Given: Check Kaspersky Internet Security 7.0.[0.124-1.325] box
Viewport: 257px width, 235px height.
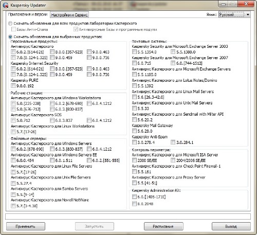Looking at the screenshot, I should pyautogui.click(x=13, y=75).
